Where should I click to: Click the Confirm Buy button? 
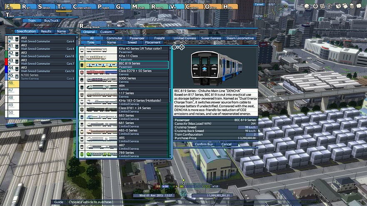coord(203,144)
